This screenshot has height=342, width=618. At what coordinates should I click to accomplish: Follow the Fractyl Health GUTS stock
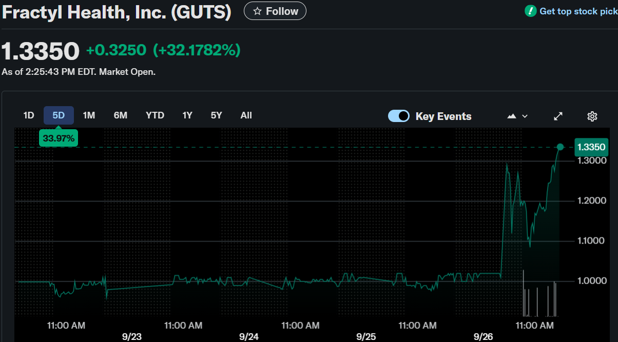tap(275, 11)
